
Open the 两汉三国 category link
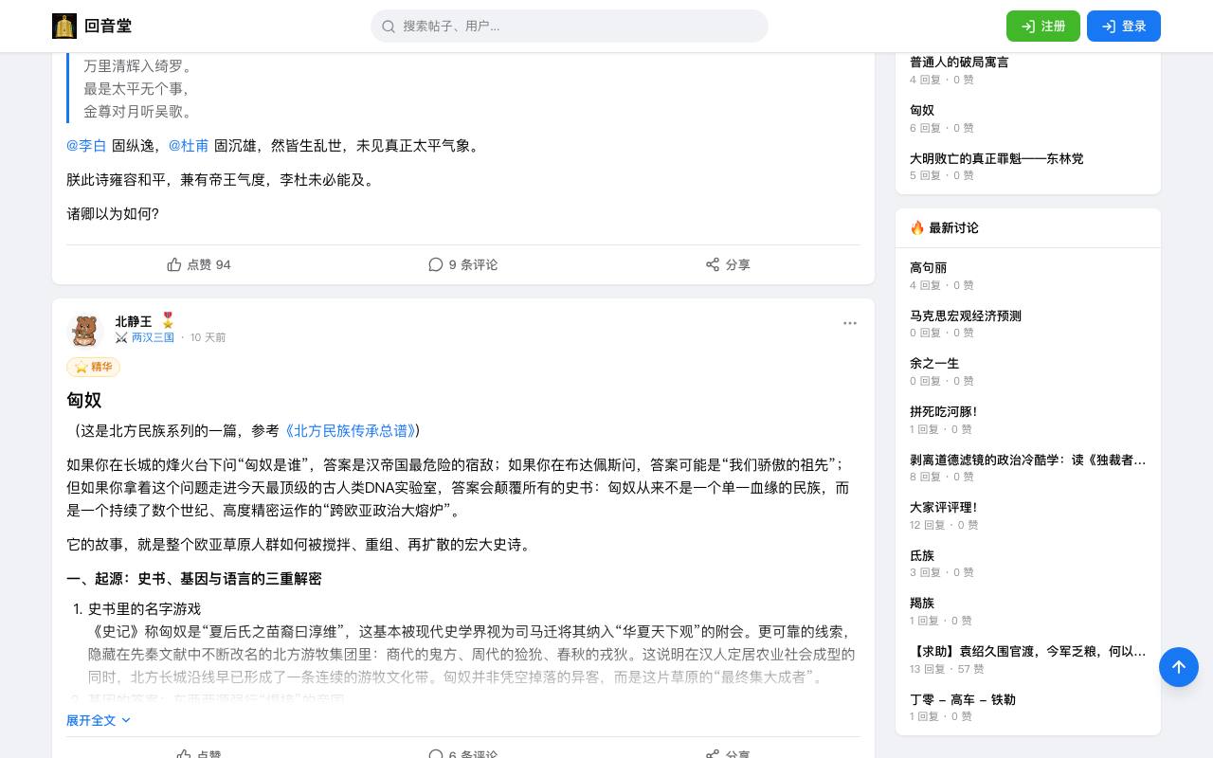coord(153,337)
